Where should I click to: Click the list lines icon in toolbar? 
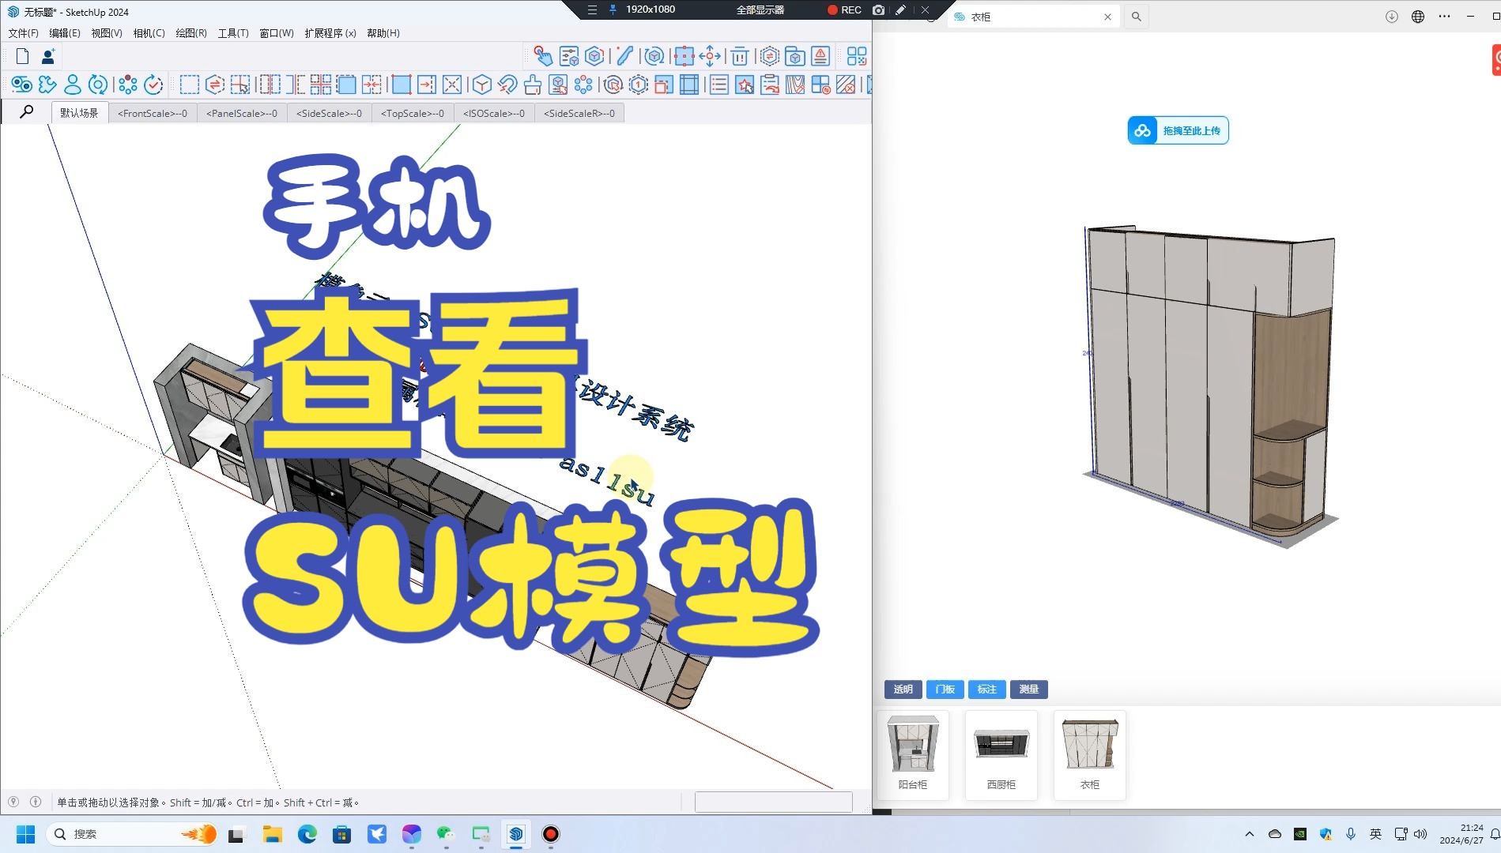719,85
